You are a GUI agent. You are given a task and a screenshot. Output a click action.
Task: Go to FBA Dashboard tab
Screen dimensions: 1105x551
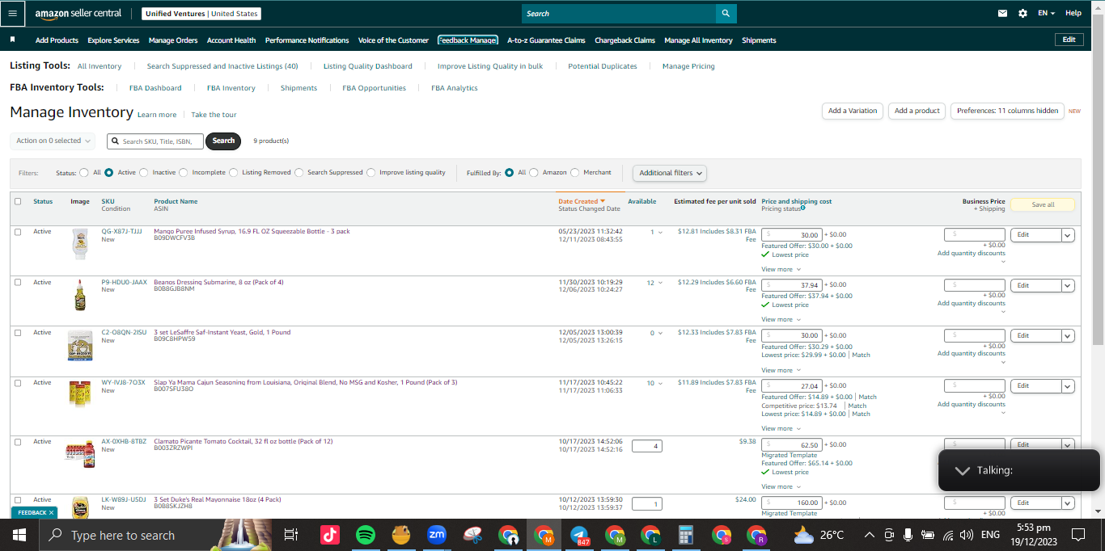point(155,88)
